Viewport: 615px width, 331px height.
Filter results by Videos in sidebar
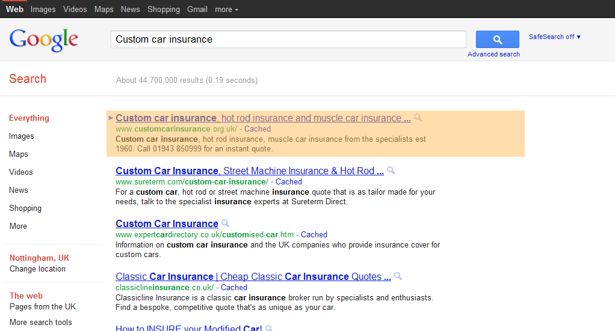[21, 172]
